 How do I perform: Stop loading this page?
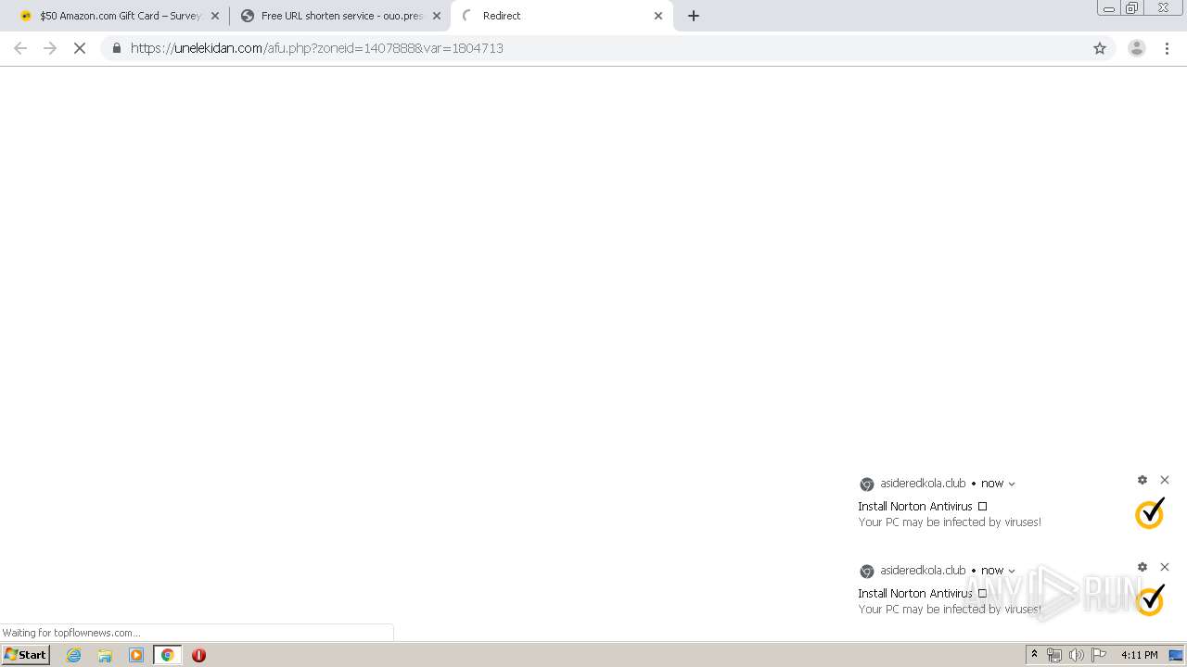coord(80,48)
